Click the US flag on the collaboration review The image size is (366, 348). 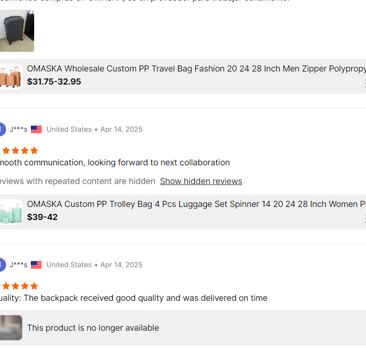pos(37,129)
